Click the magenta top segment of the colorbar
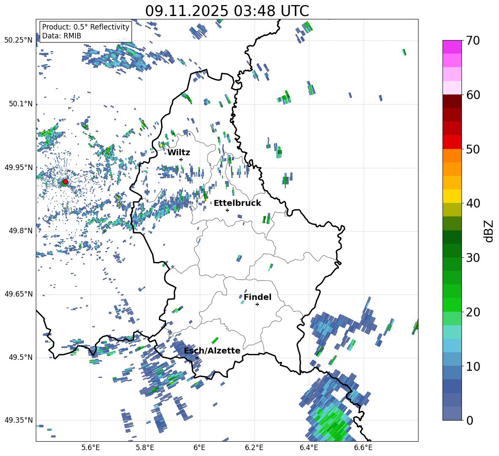 pos(452,47)
